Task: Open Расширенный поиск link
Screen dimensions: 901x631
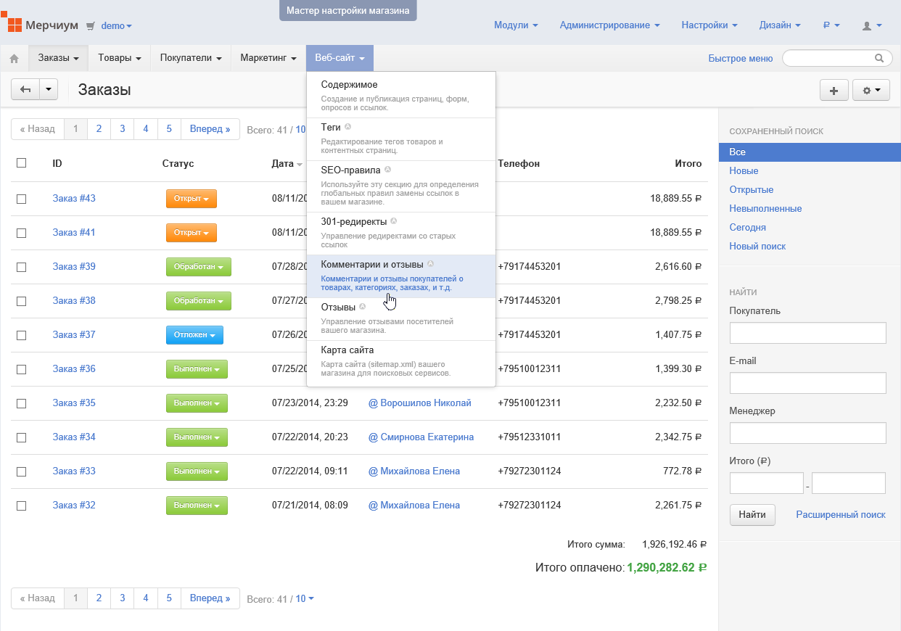Action: point(841,514)
